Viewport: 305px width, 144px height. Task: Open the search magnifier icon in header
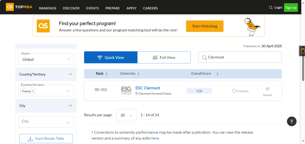pos(271,8)
